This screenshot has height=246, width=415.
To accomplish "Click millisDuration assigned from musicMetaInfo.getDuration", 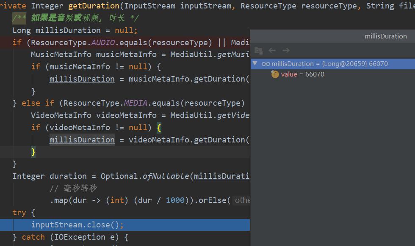I will (82, 79).
